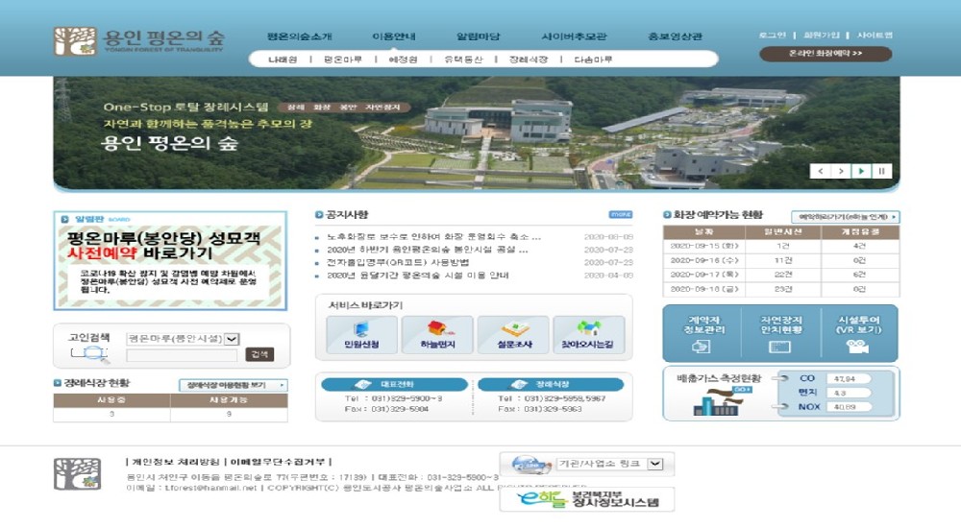961x528 pixels.
Task: Click the 온라인 화장예약 button
Action: click(x=825, y=55)
